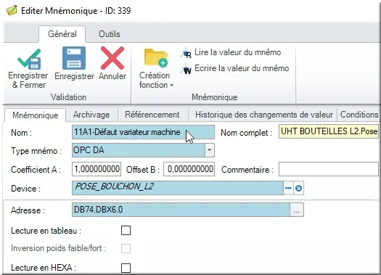
Task: Save with the Enregistrer floppy icon
Action: (74, 58)
